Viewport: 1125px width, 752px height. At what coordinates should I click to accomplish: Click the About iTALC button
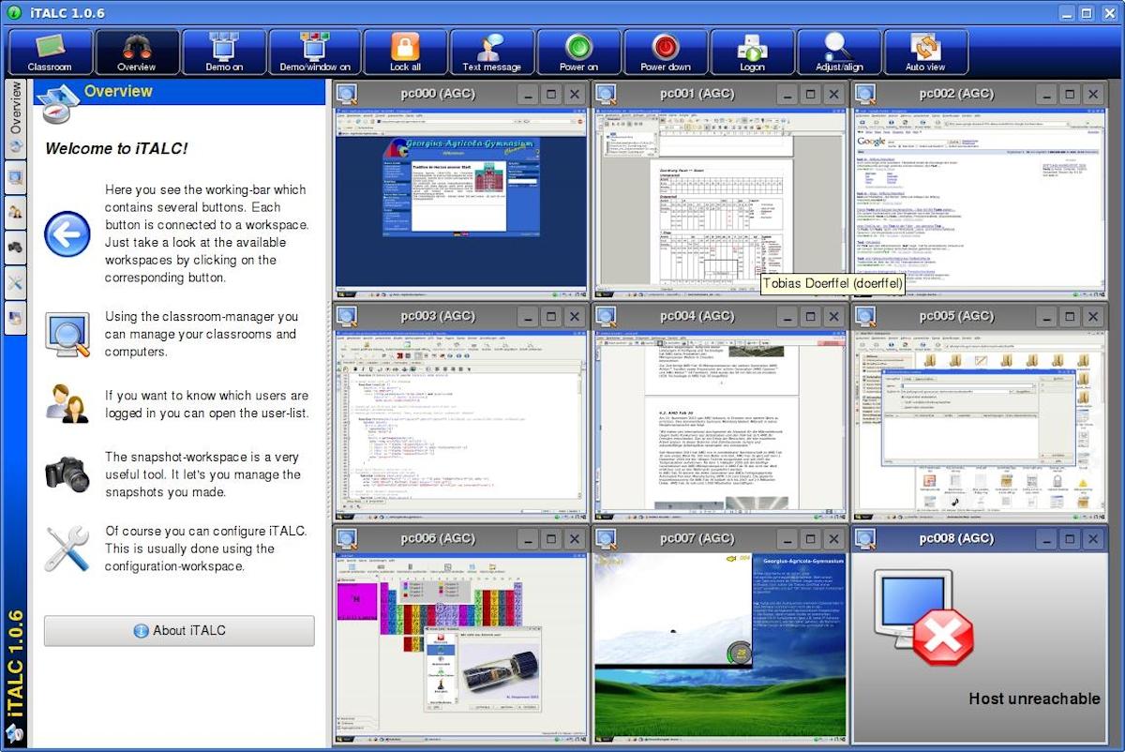click(x=179, y=631)
